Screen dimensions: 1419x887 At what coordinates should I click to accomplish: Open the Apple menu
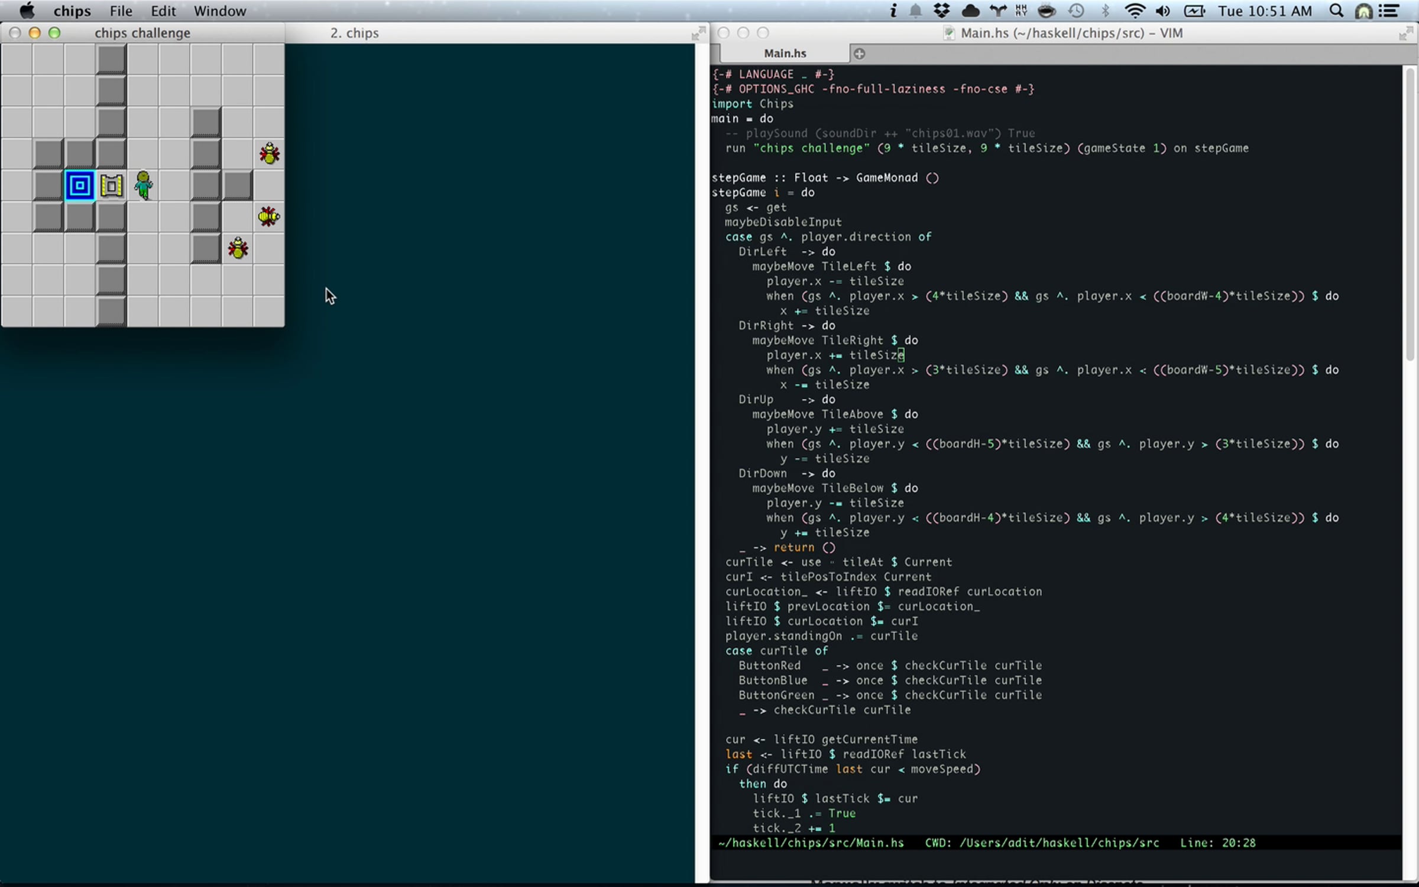27,11
